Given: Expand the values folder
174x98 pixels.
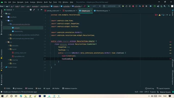Looking at the screenshot, I should (8, 63).
